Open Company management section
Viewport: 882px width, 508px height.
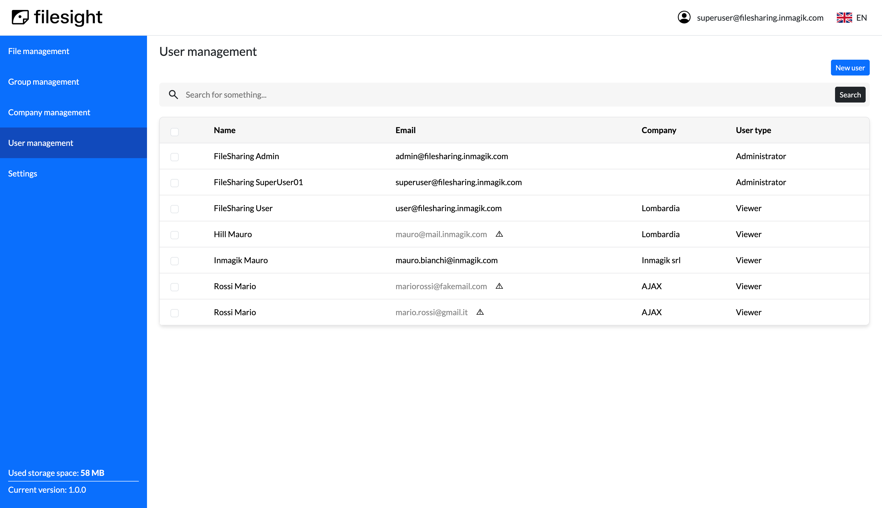pyautogui.click(x=49, y=112)
